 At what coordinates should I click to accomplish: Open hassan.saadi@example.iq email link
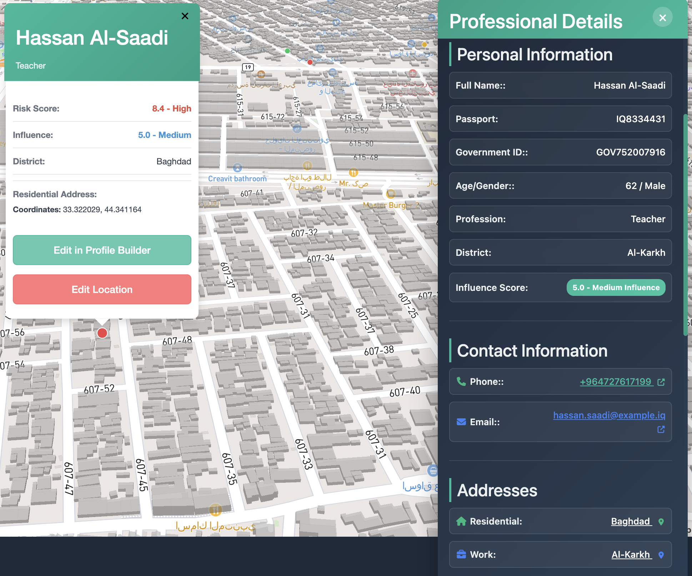[x=609, y=415]
